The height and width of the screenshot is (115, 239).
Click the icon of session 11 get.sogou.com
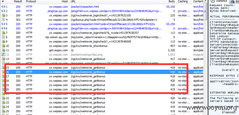pos(3,50)
